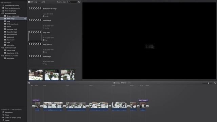
Task: Click the playhead marker at timeline start
Action: pos(32,85)
